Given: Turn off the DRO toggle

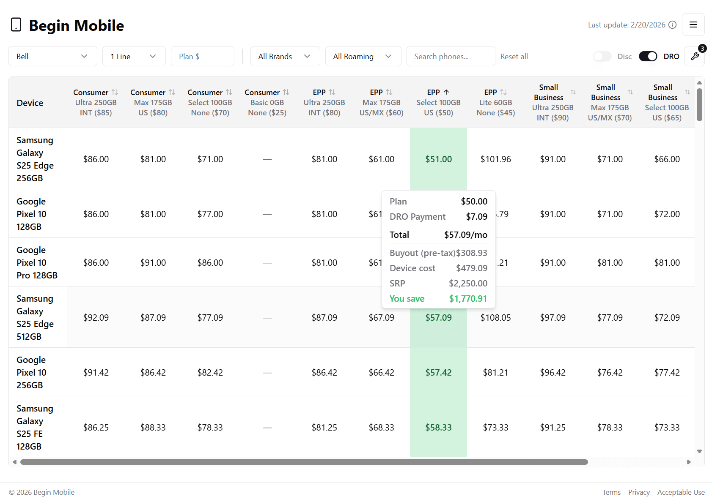Looking at the screenshot, I should coord(648,56).
